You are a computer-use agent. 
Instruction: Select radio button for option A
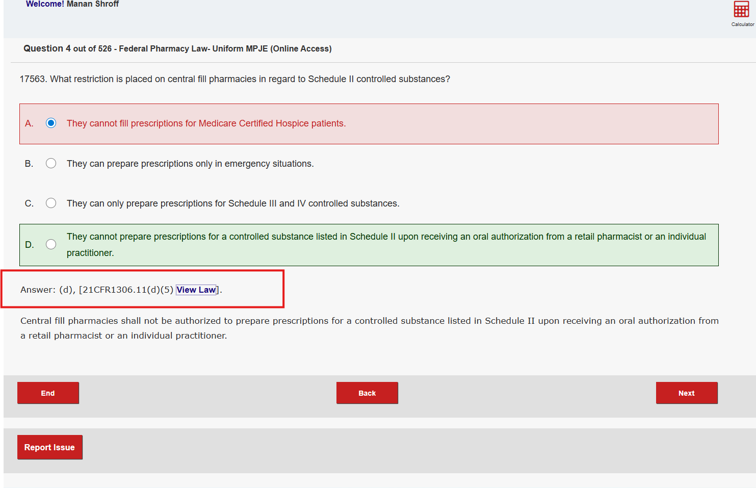click(x=51, y=123)
